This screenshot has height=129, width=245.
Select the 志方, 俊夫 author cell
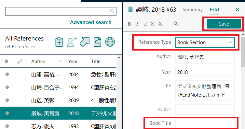[43, 126]
